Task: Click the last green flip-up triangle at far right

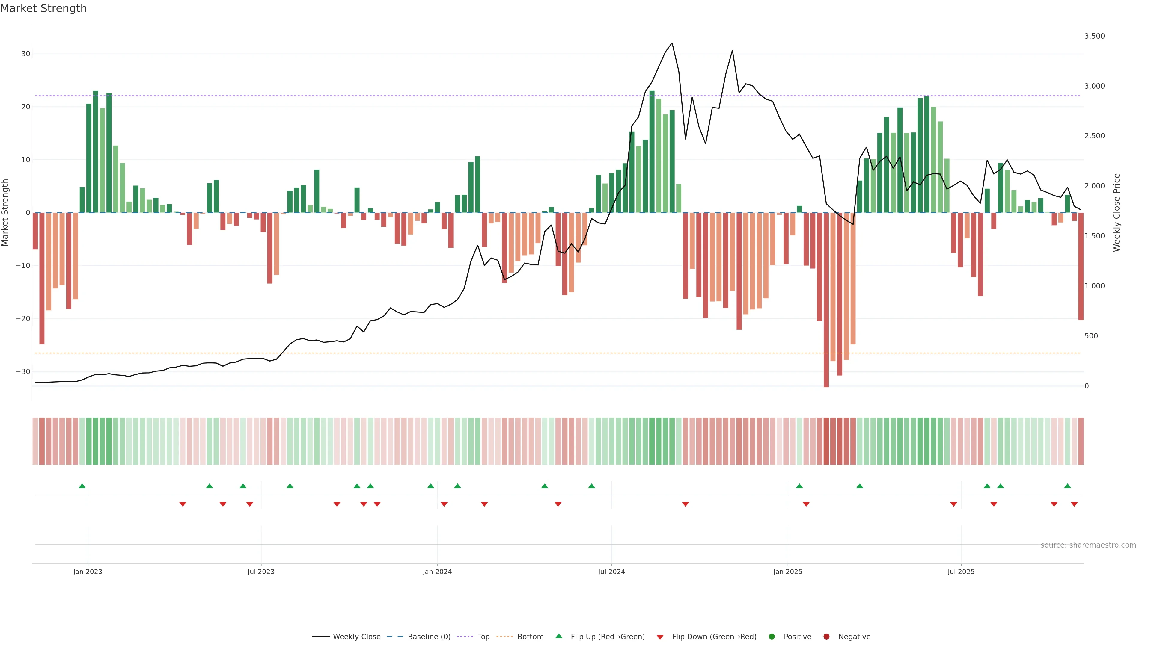Action: [x=1067, y=486]
